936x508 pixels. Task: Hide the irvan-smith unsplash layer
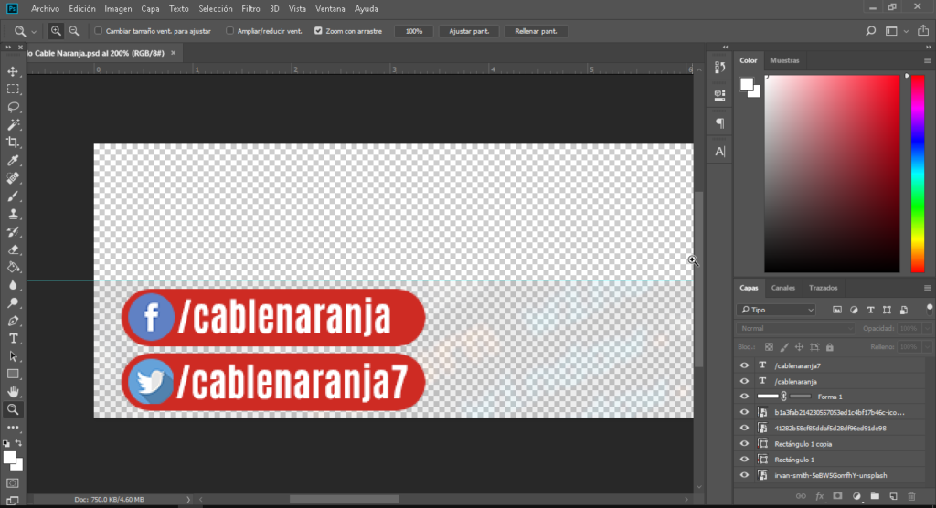click(744, 475)
